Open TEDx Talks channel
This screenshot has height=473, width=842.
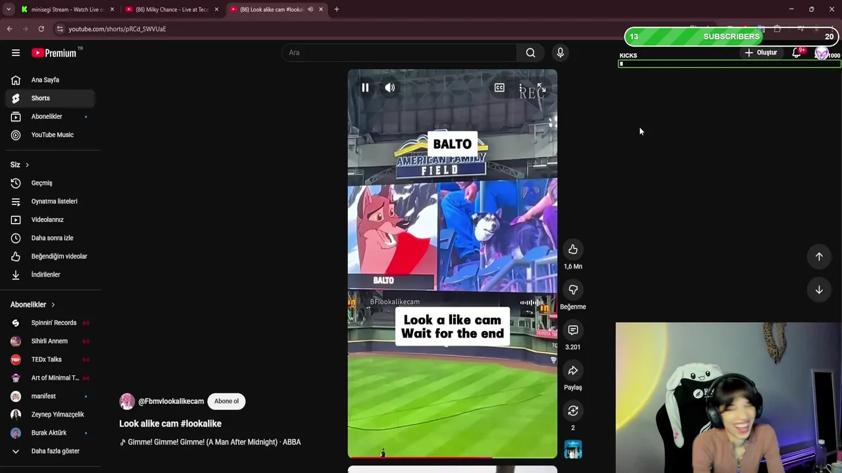[50, 359]
